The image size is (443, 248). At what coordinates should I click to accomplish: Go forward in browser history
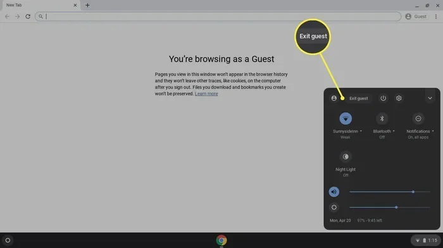coord(17,16)
